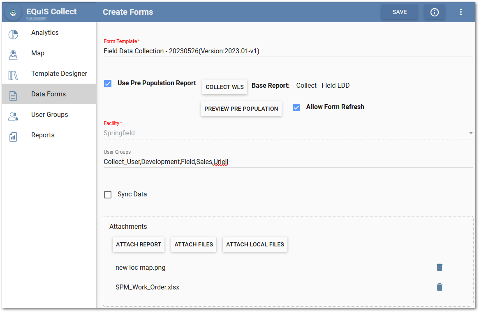Click PREVIEW PRE POPULATION
Viewport: 479px width, 312px height.
(x=241, y=109)
